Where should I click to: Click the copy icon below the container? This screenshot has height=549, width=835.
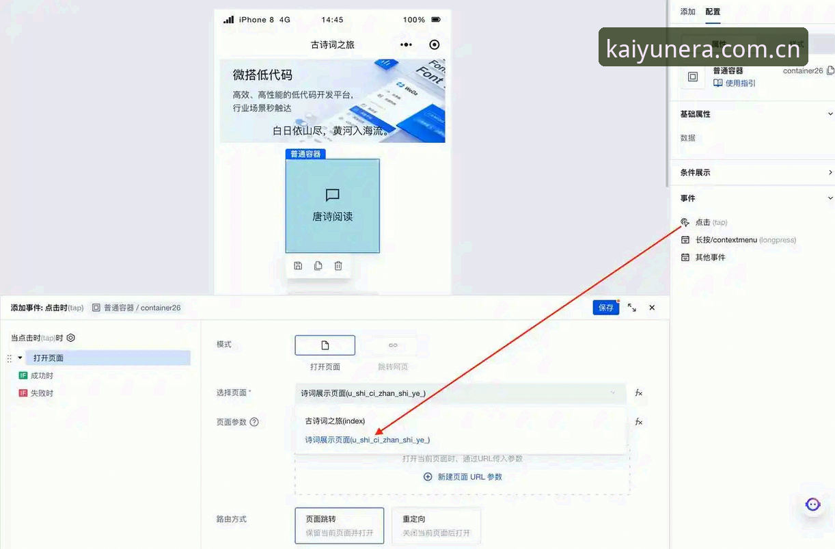[318, 266]
